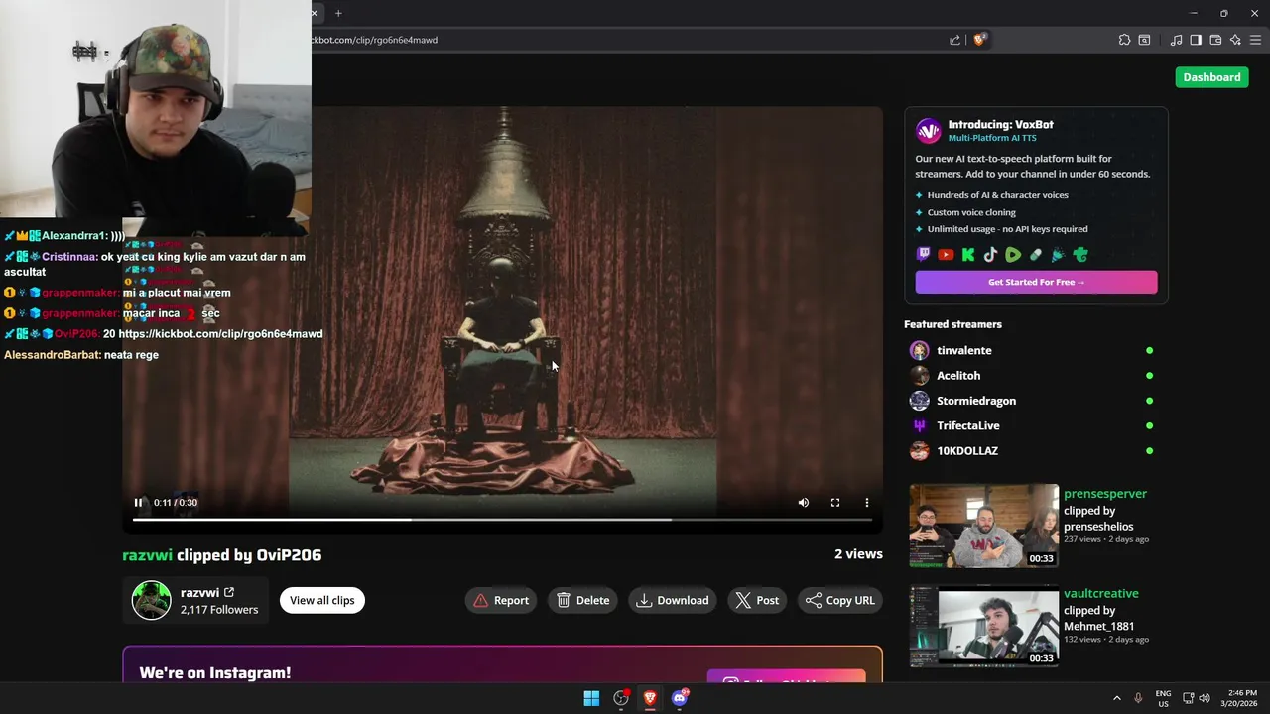Click the 'We're on Instagram!' banner heading

pos(215,672)
